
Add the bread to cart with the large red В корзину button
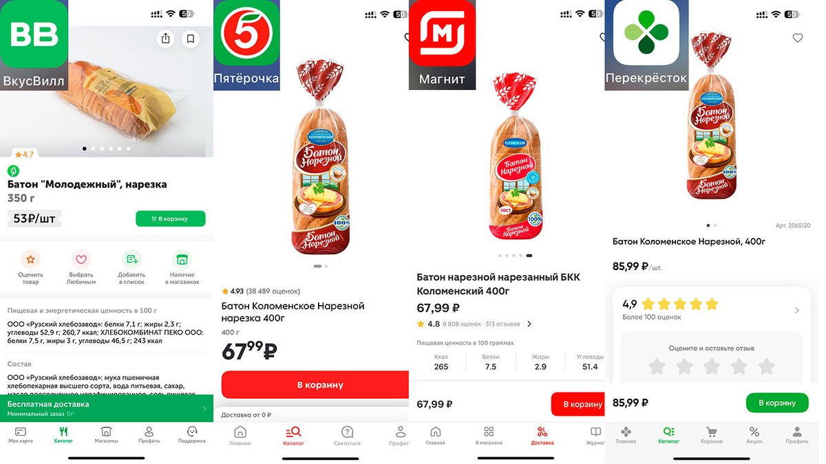(320, 385)
